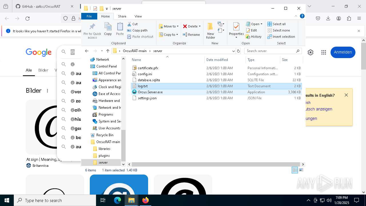The image size is (366, 206).
Task: Open Firefox downloads icon
Action: (x=328, y=19)
